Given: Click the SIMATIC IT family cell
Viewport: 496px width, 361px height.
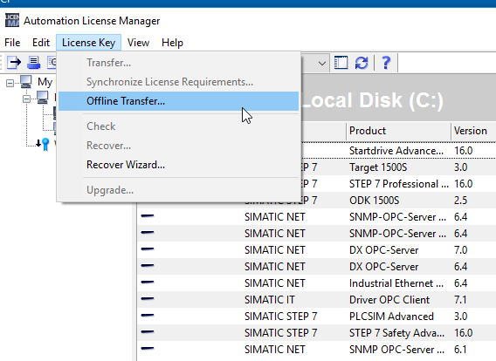Looking at the screenshot, I should (270, 300).
